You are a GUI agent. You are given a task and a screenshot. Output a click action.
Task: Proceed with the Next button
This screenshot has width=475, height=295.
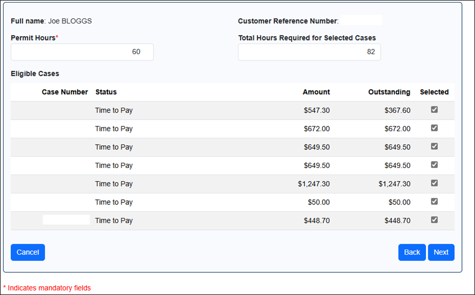[x=441, y=252]
